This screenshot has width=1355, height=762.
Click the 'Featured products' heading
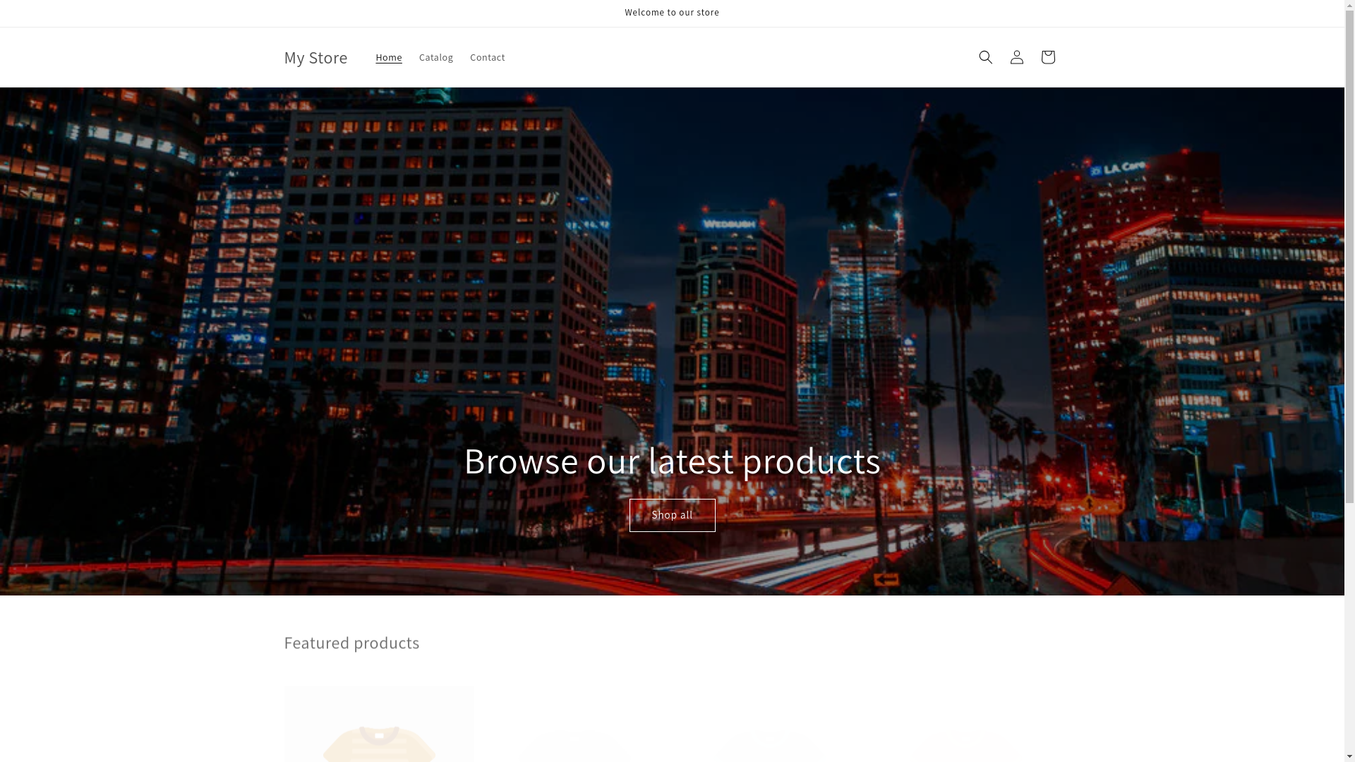[351, 643]
